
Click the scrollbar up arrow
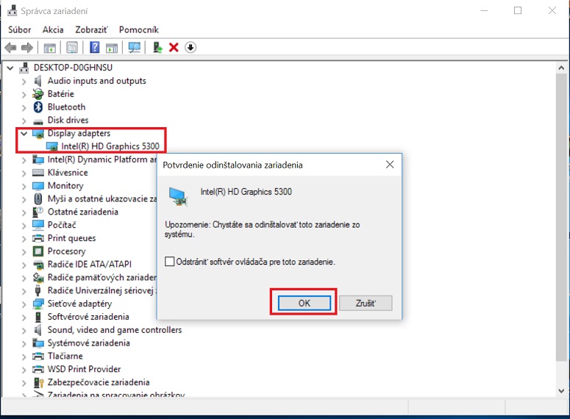561,68
